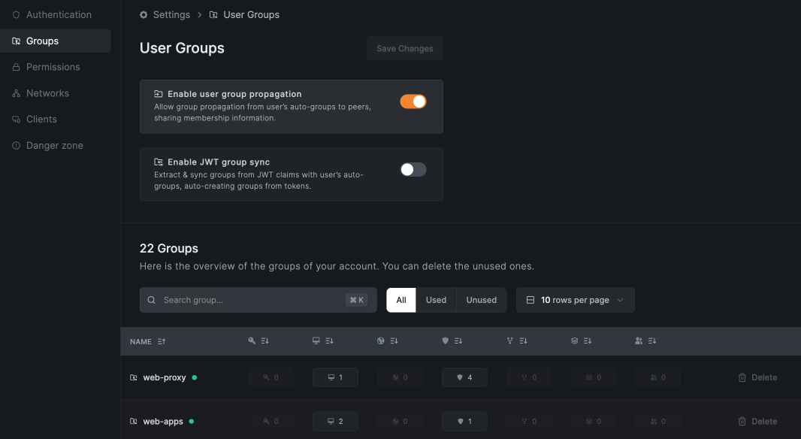
Task: Sort groups by the setup keys column
Action: [258, 341]
